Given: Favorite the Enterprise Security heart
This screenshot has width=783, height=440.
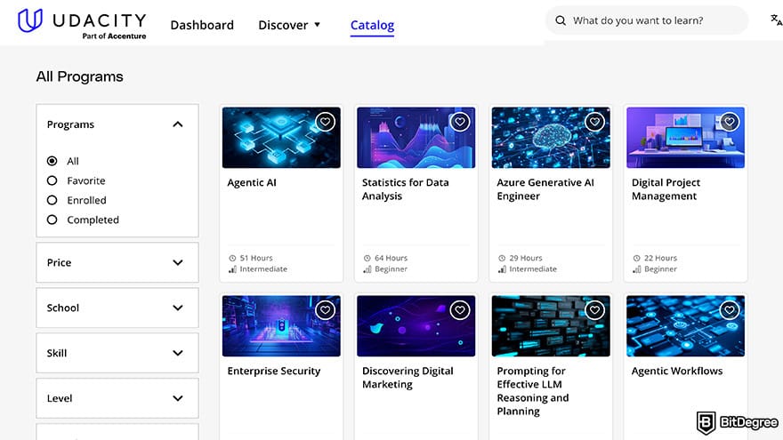Looking at the screenshot, I should (325, 310).
